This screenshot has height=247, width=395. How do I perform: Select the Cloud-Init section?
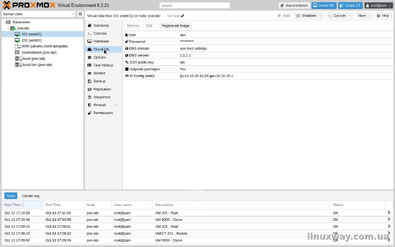[103, 49]
